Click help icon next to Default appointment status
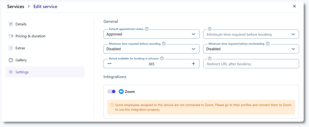The image size is (309, 127). tap(147, 29)
